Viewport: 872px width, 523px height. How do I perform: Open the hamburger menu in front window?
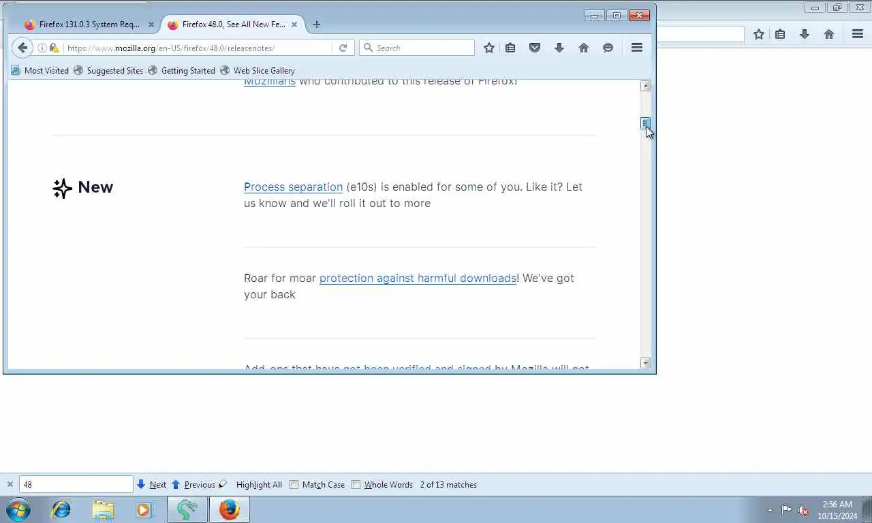tap(637, 48)
